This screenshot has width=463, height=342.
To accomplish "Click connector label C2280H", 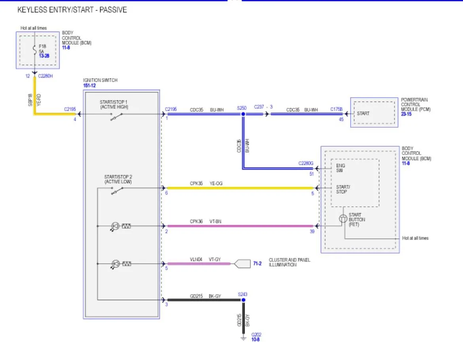I will coord(45,76).
